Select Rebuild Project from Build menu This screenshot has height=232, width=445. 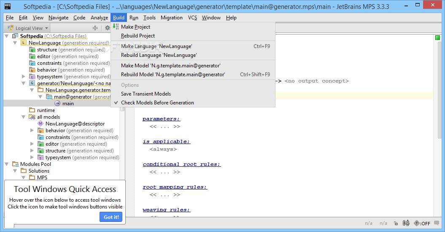pos(138,36)
